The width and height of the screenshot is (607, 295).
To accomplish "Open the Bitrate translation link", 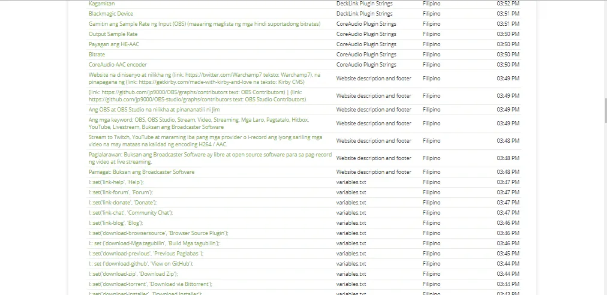I will coord(97,55).
